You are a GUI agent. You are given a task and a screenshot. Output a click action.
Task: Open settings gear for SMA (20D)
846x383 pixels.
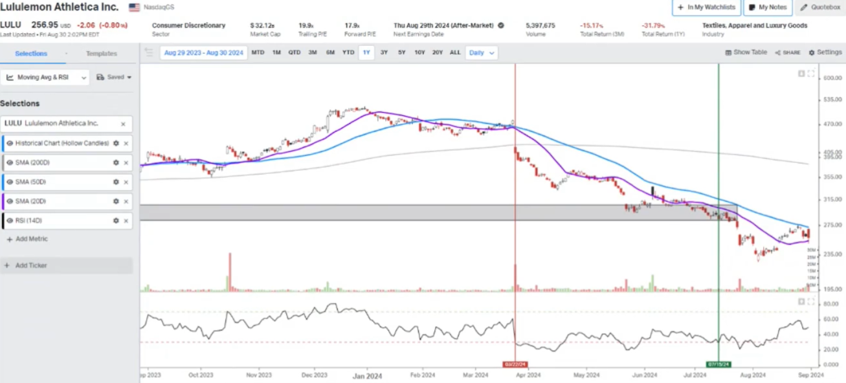coord(116,201)
